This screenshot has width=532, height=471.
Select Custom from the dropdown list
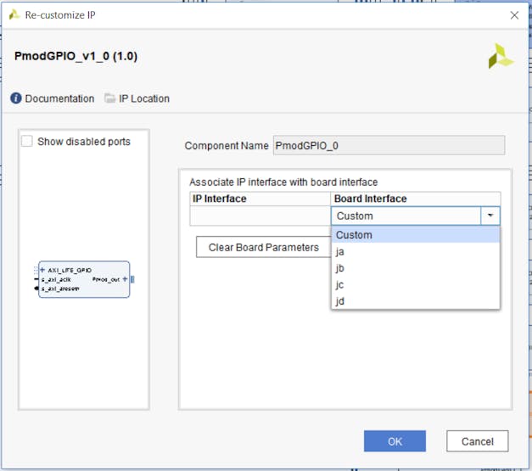[x=415, y=235]
